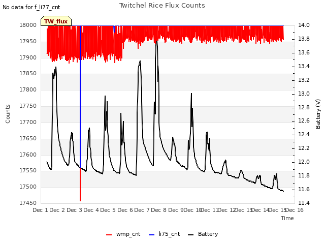
Task: Click the 17850 counts axis label
Action: 28,73
